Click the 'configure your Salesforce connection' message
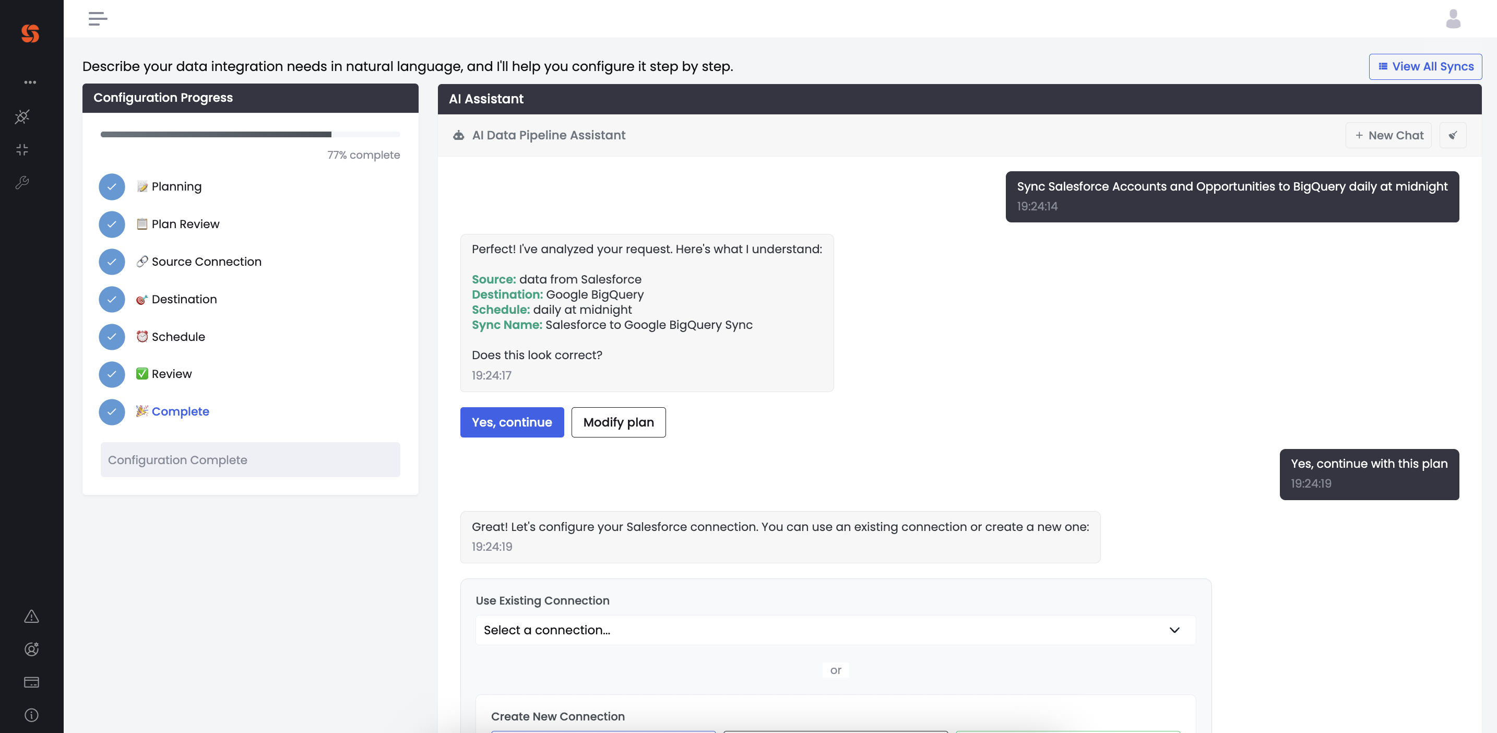1497x733 pixels. (x=780, y=537)
